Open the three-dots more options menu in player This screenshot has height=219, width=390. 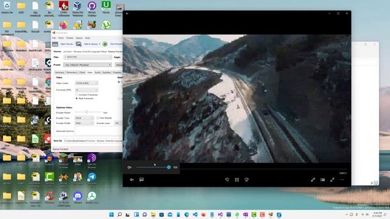pos(342,179)
